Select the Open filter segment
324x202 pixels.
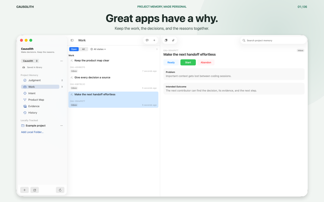(x=74, y=49)
